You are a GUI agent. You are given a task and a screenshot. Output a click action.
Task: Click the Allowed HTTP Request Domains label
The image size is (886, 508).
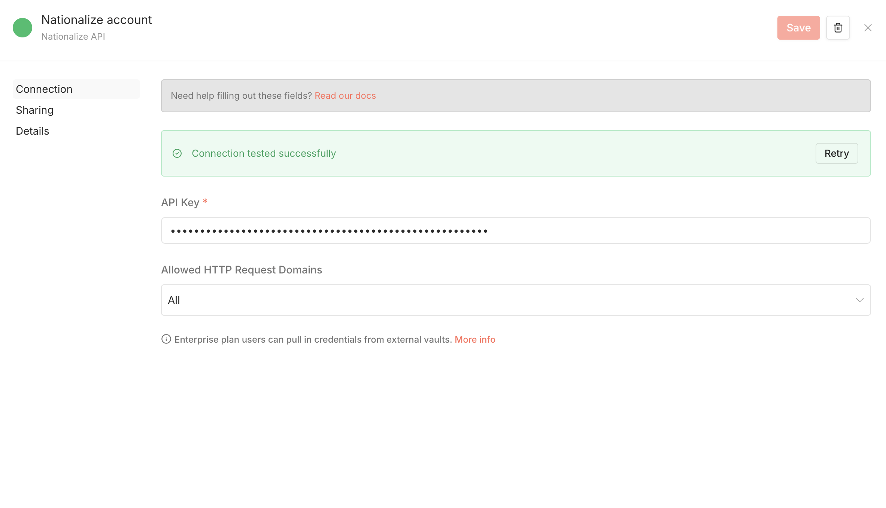click(242, 270)
